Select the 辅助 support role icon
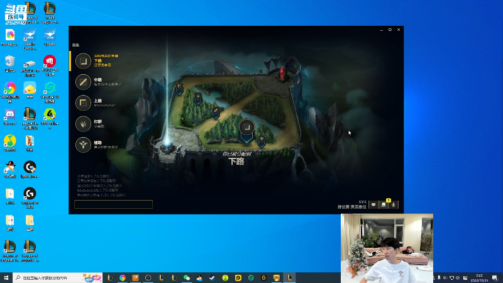This screenshot has height=283, width=503. (x=83, y=145)
